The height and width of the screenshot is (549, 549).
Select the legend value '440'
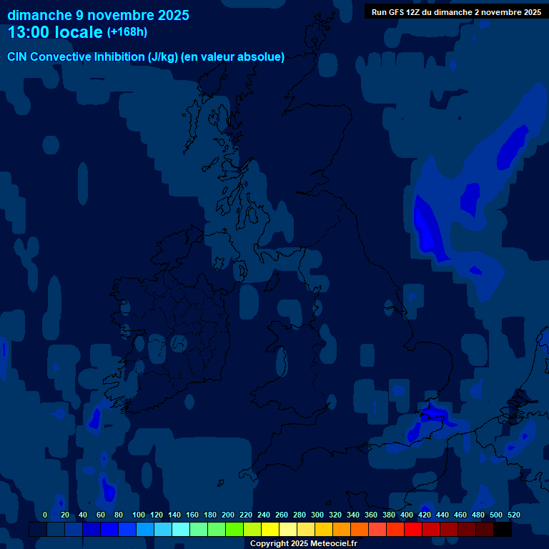click(x=442, y=515)
